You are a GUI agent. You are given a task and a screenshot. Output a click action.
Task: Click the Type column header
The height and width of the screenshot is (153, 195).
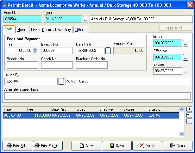pyautogui.click(x=15, y=109)
